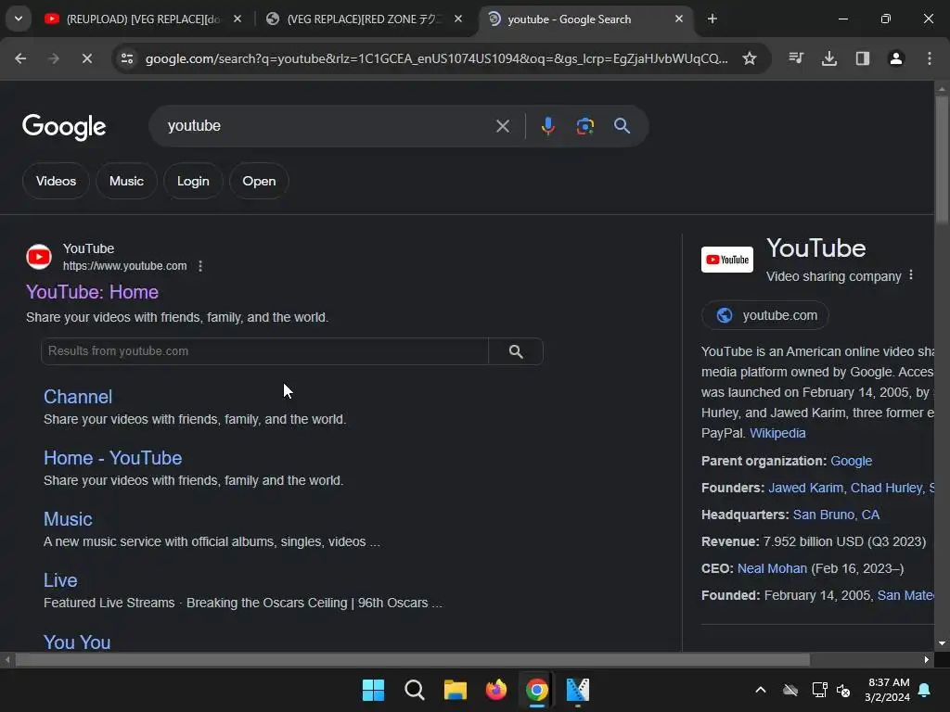Open the Google parent organization link
This screenshot has width=950, height=712.
[852, 462]
